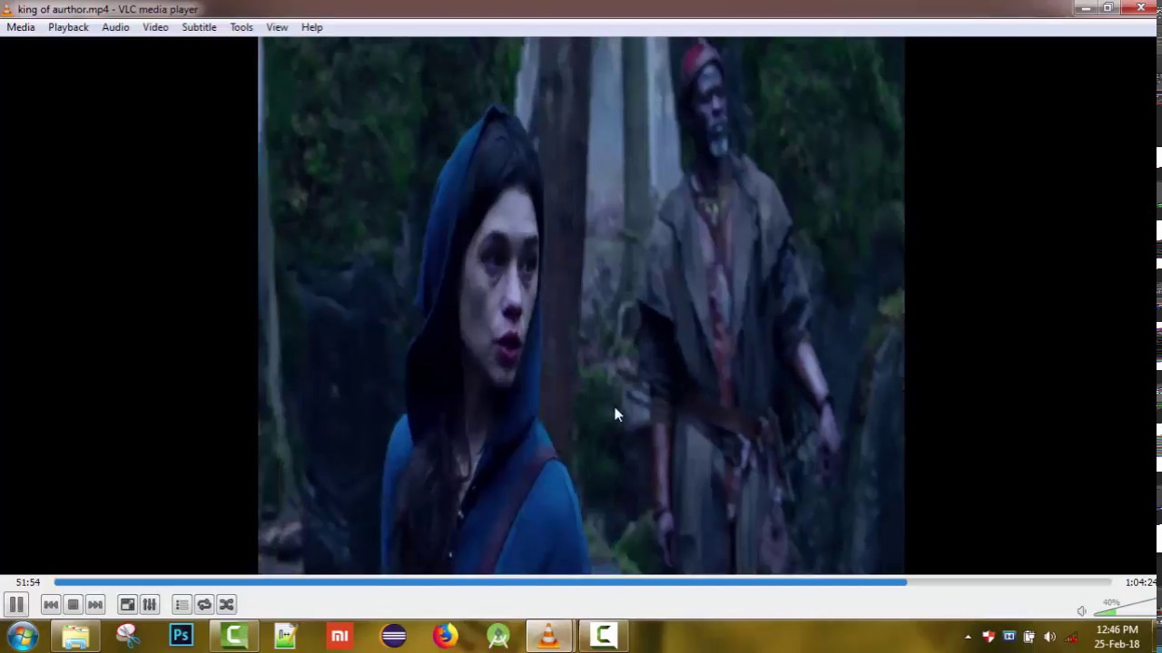Open the first green Camtasia taskbar icon
1162x653 pixels.
tap(234, 636)
